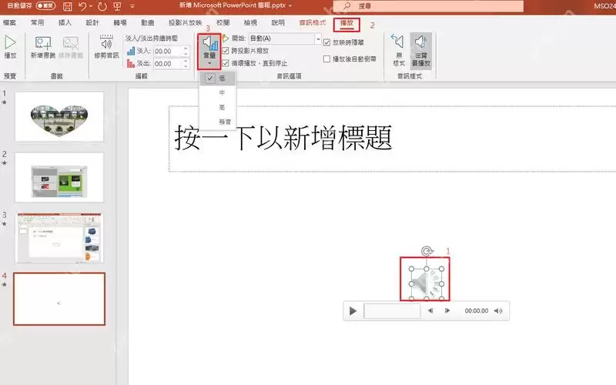
Task: Open the 插入 ribbon tab
Action: (x=65, y=23)
